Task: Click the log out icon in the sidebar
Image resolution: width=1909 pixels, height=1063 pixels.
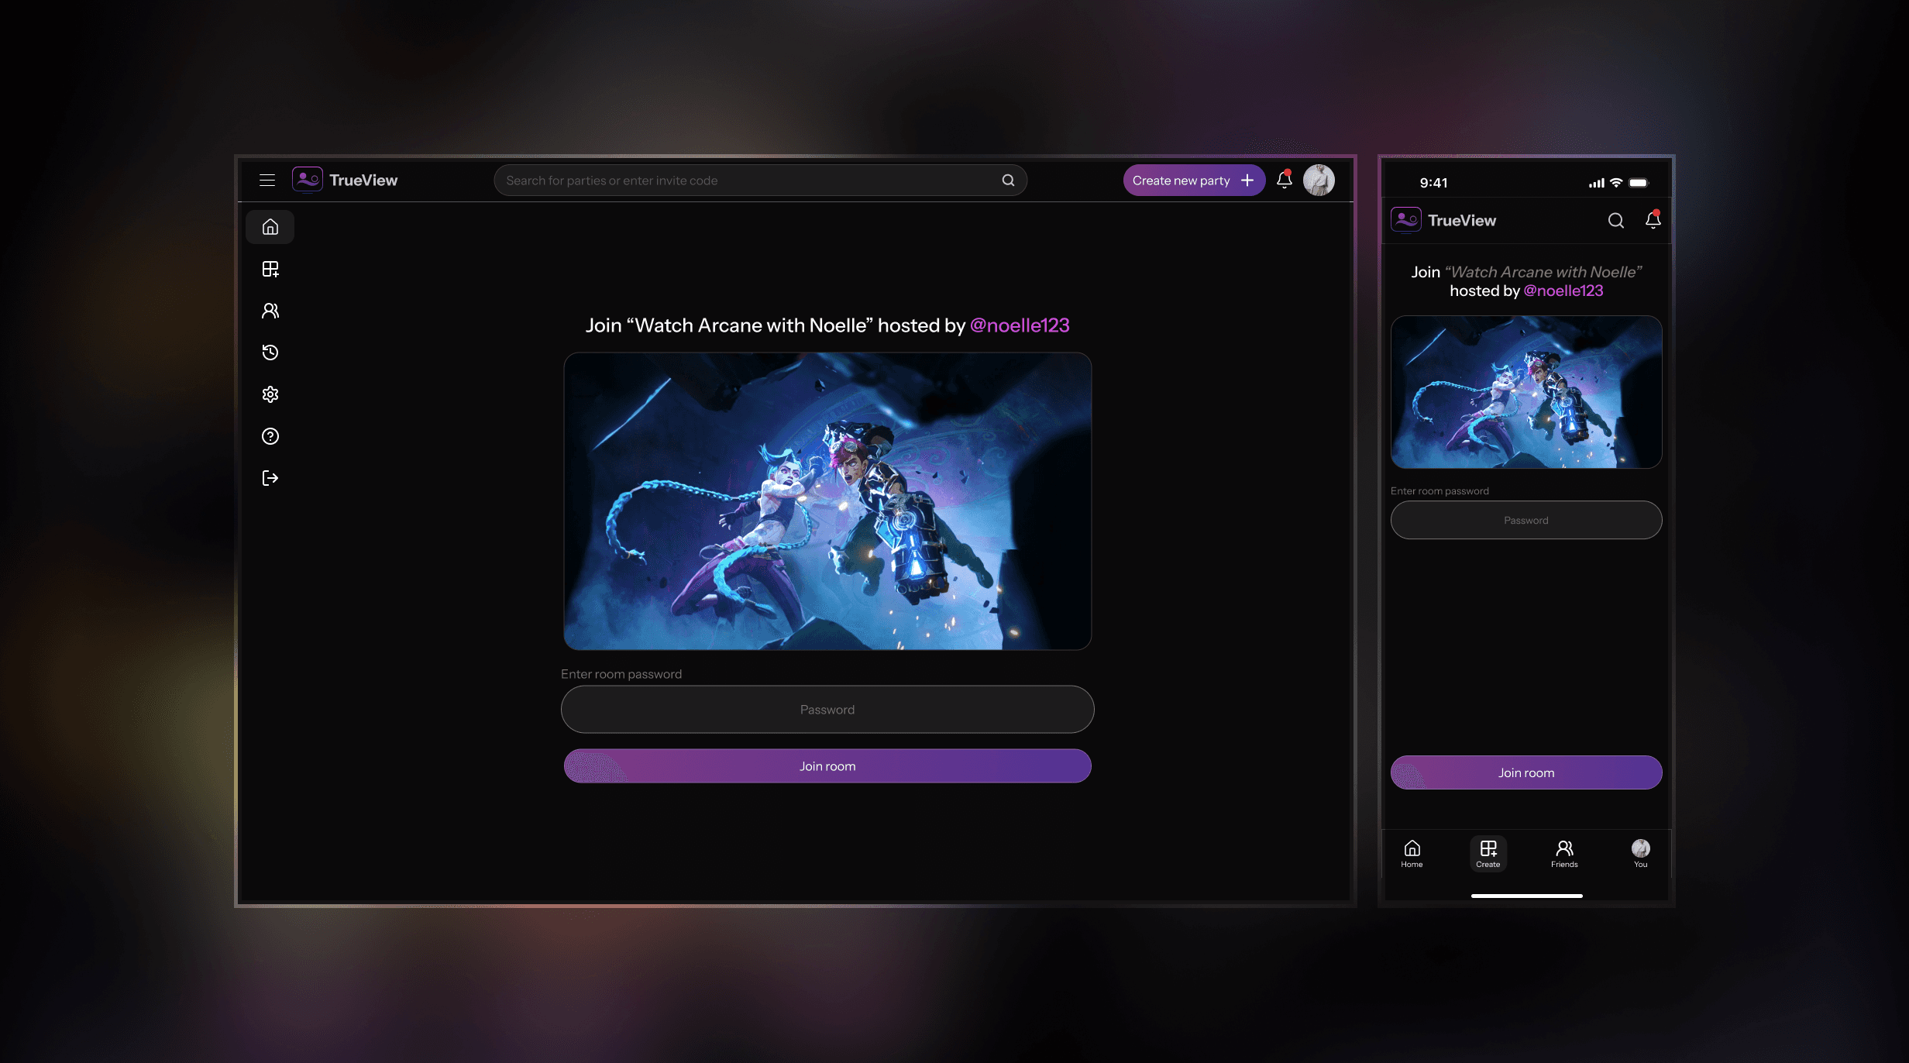Action: pos(270,478)
